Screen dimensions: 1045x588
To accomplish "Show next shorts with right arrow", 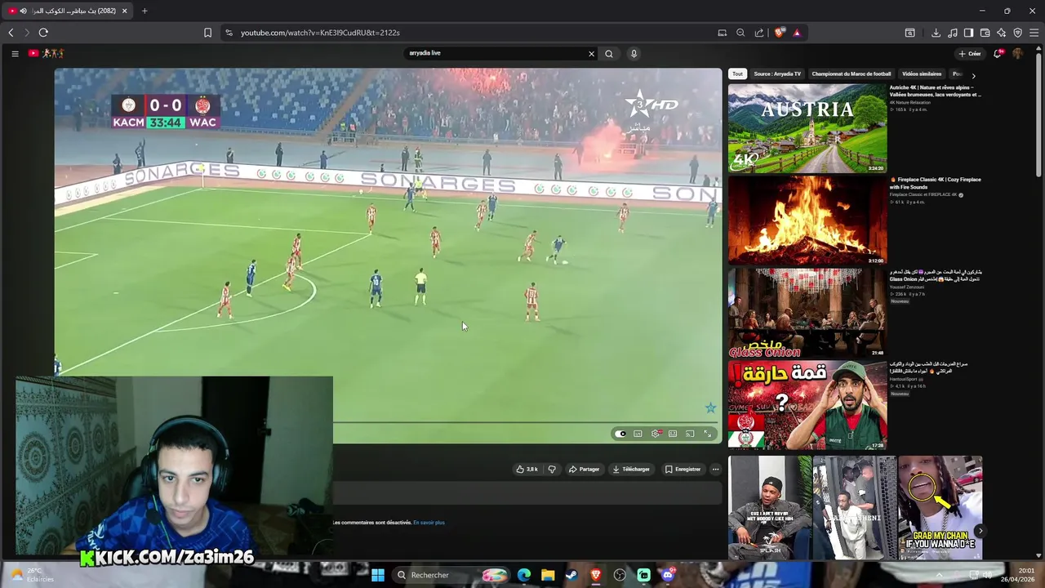I will click(981, 531).
